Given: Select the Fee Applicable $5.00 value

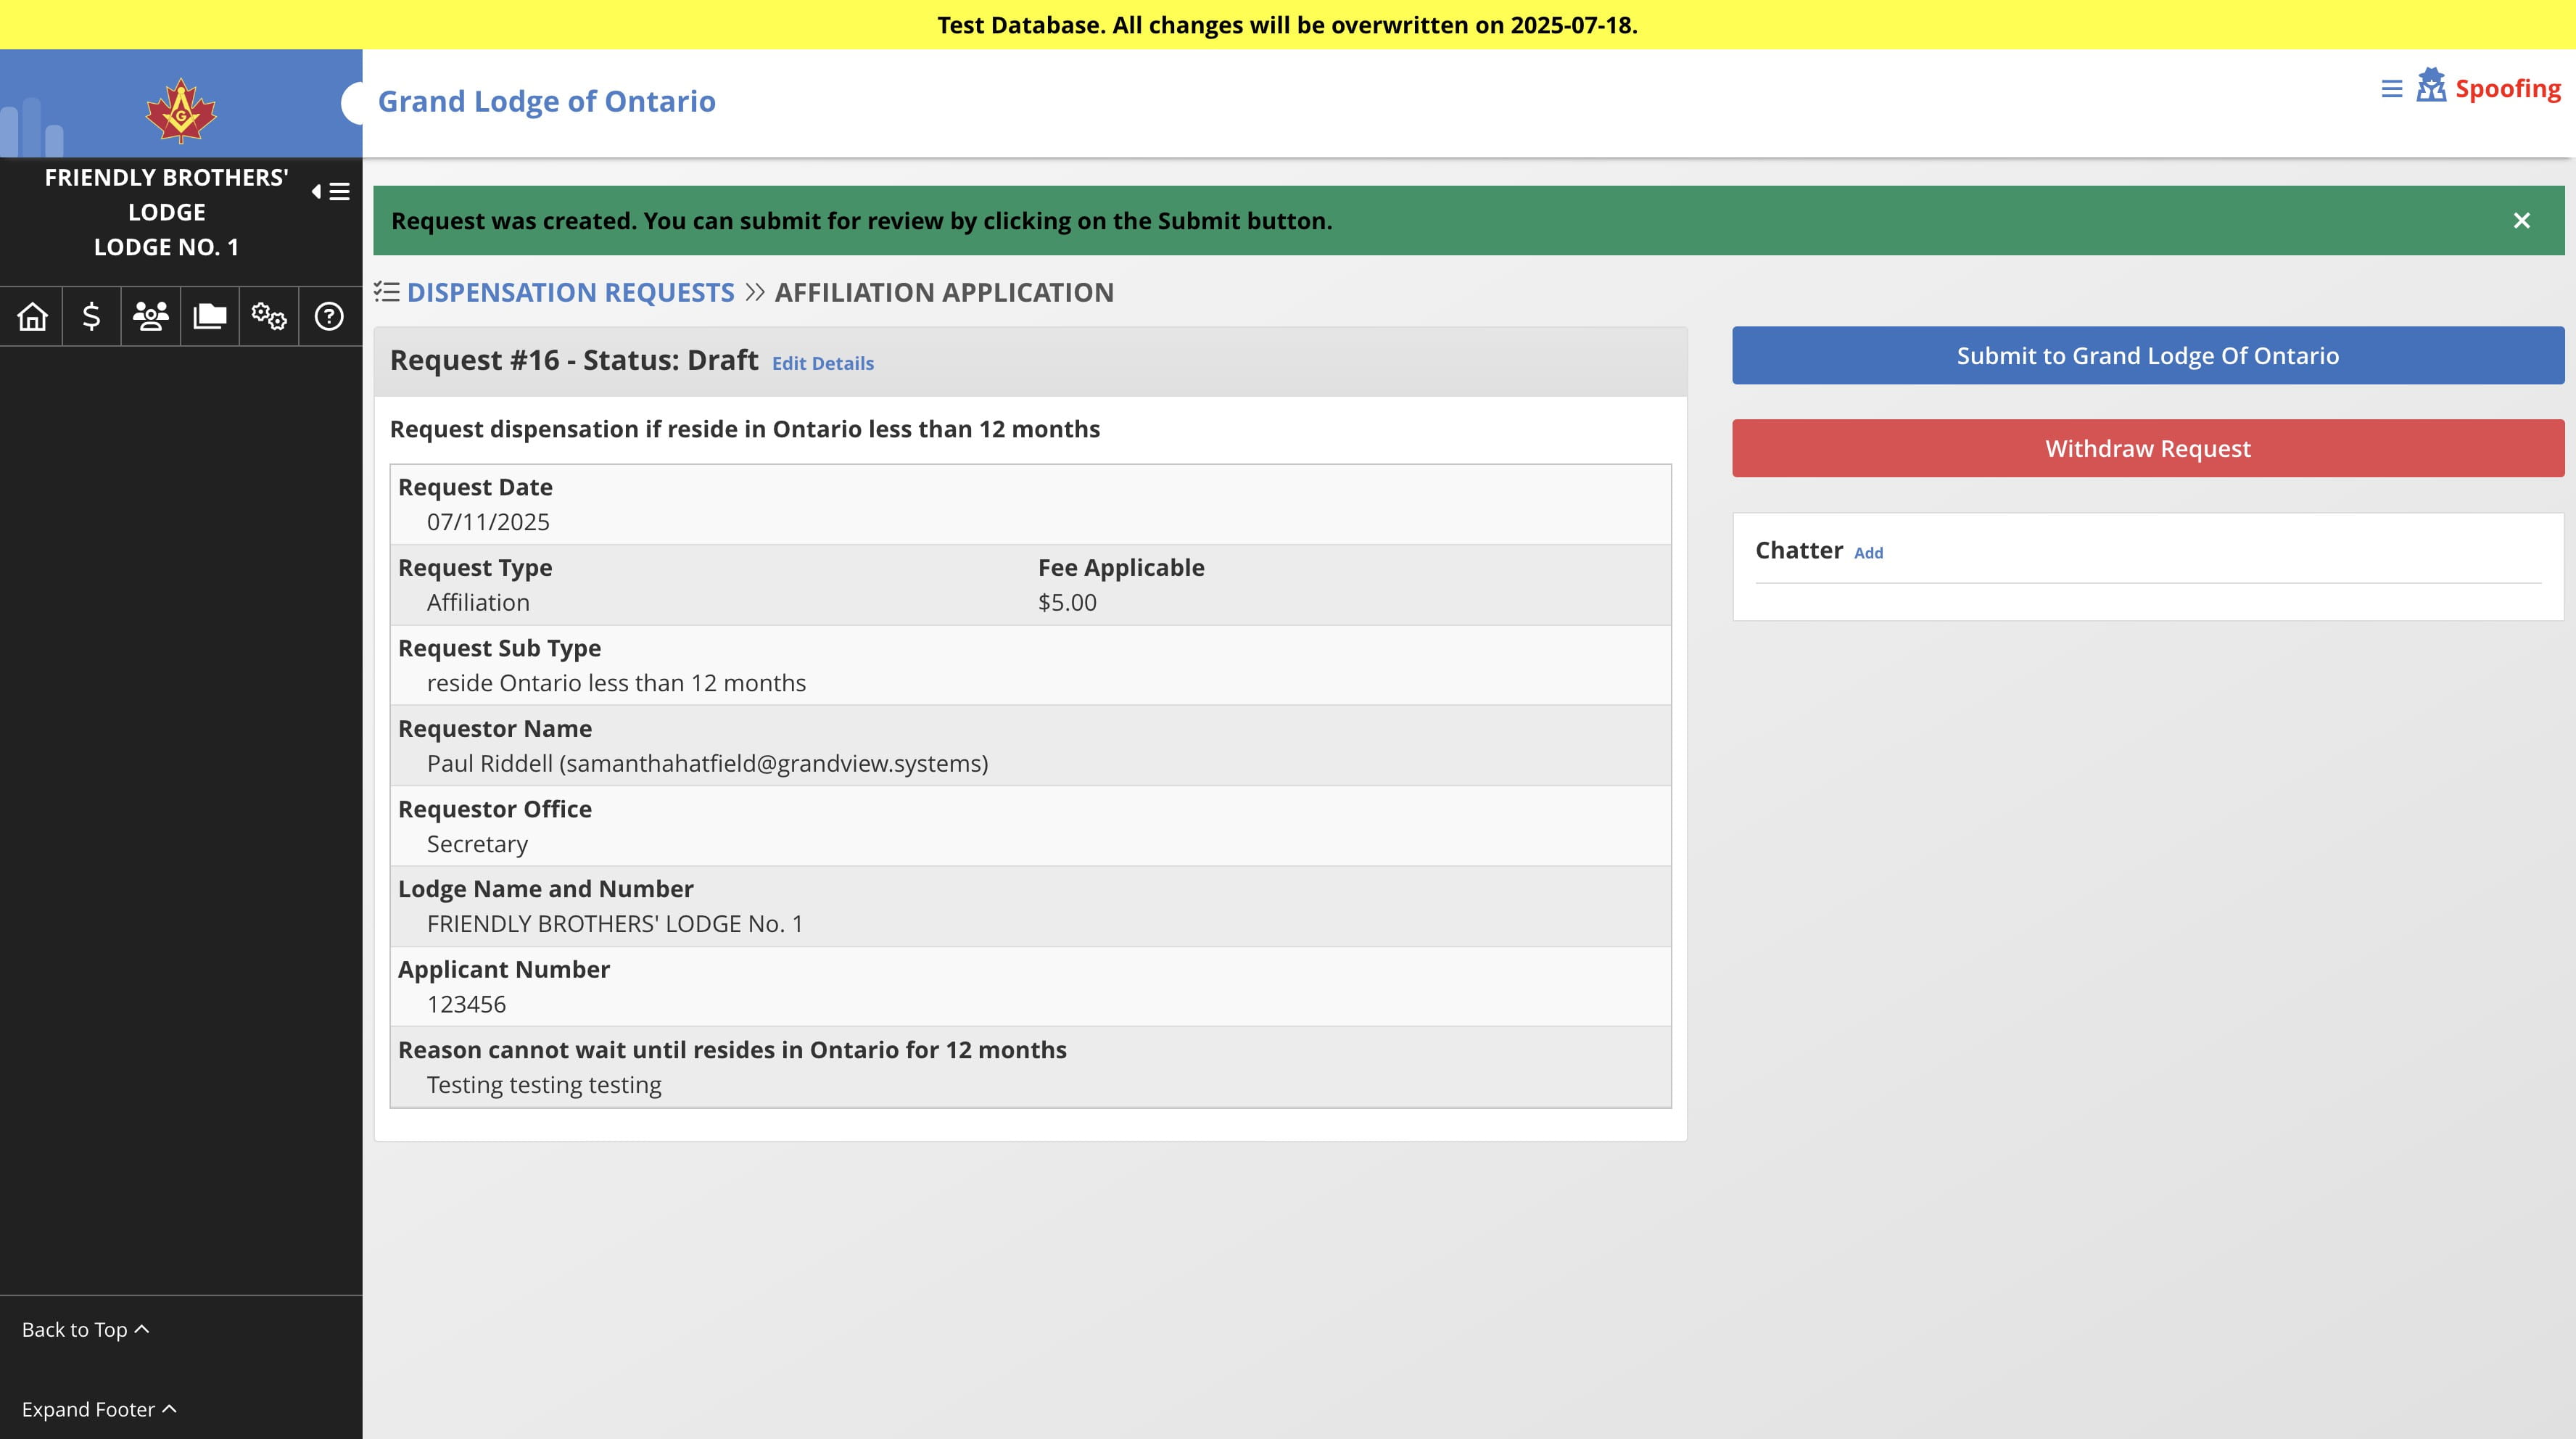Looking at the screenshot, I should pyautogui.click(x=1067, y=603).
